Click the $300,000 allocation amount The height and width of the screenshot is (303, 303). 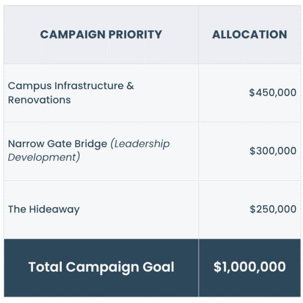273,151
